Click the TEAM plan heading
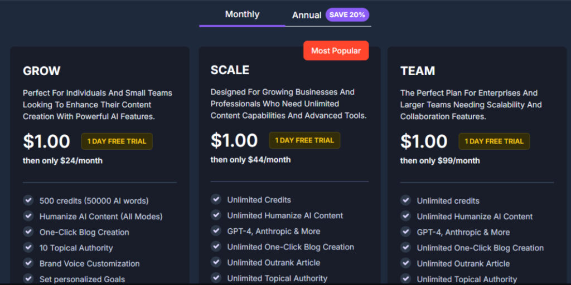 (418, 71)
